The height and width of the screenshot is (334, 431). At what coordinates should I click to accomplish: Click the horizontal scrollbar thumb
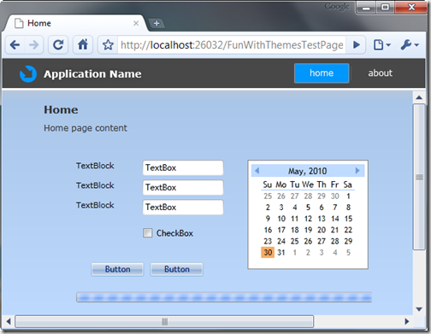(164, 321)
